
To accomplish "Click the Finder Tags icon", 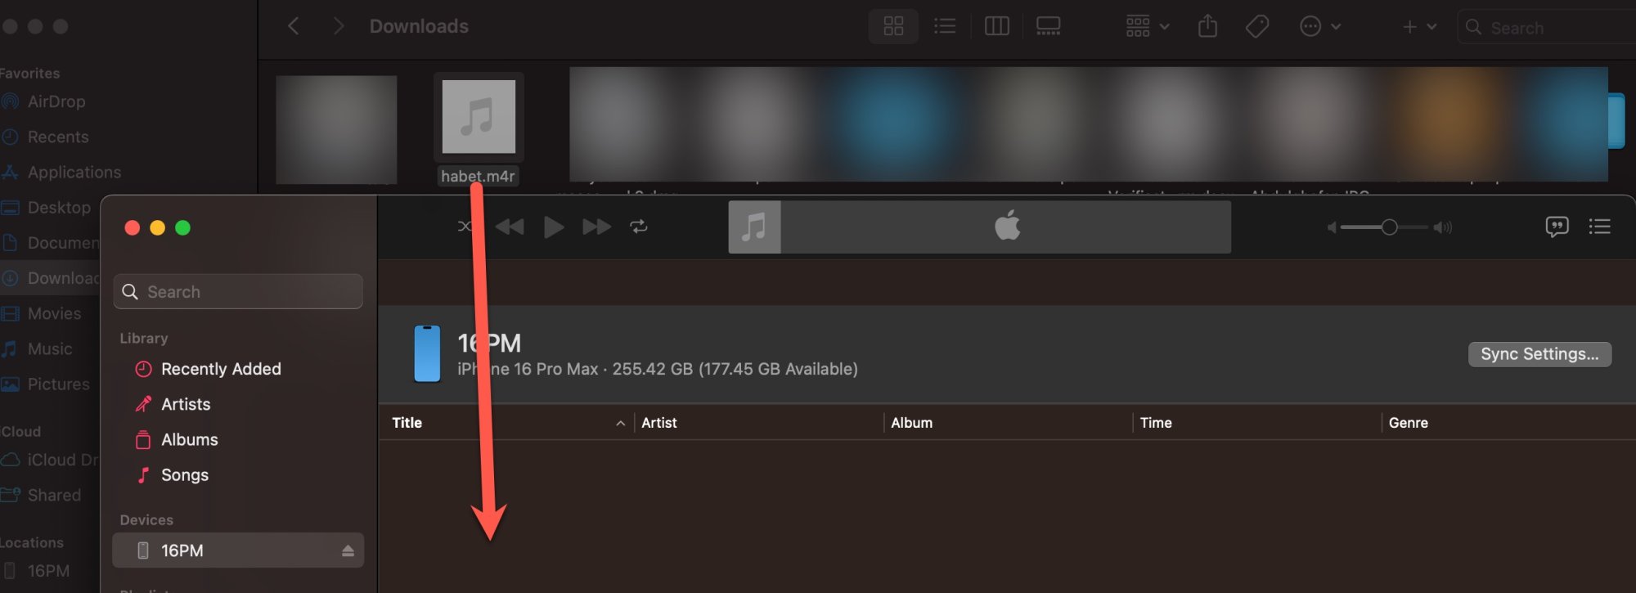I will [1257, 26].
